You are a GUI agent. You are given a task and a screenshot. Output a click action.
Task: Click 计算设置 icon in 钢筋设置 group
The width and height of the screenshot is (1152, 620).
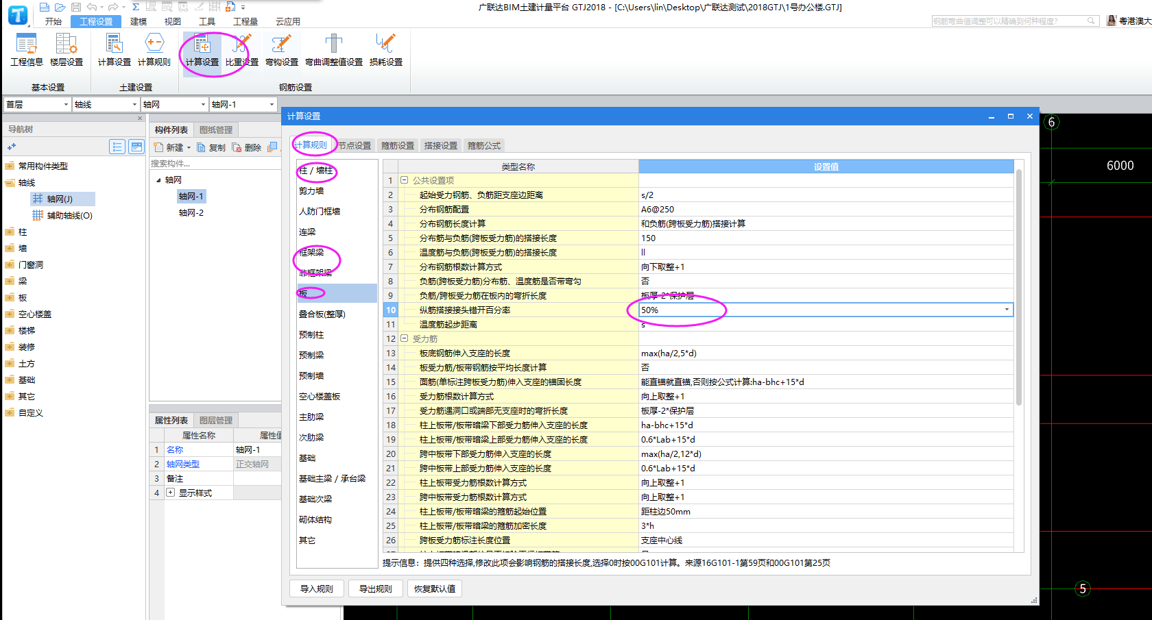tap(202, 50)
